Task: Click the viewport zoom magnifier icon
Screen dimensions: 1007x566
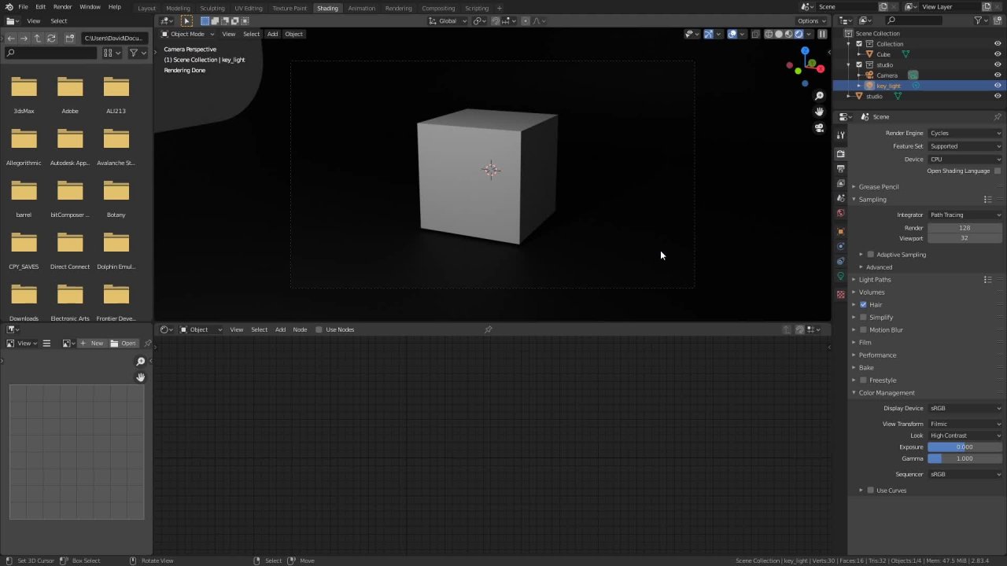Action: click(x=819, y=96)
